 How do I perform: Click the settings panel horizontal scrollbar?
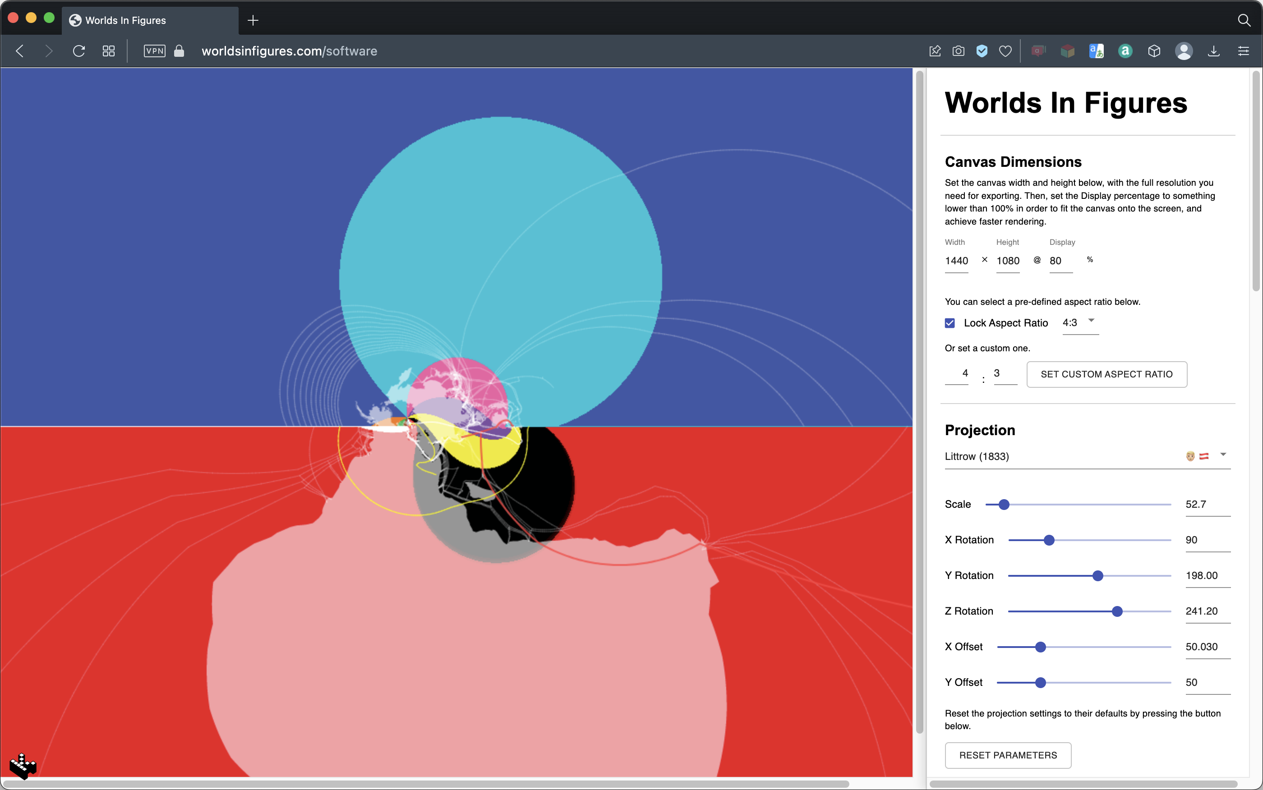pos(1083,784)
